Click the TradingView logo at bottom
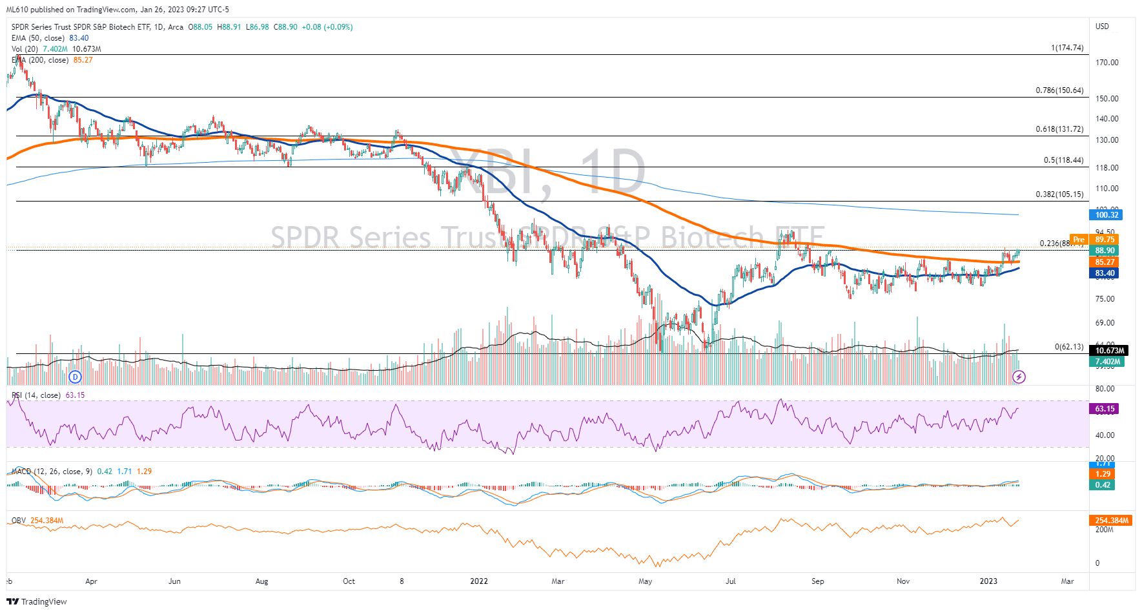 (37, 601)
